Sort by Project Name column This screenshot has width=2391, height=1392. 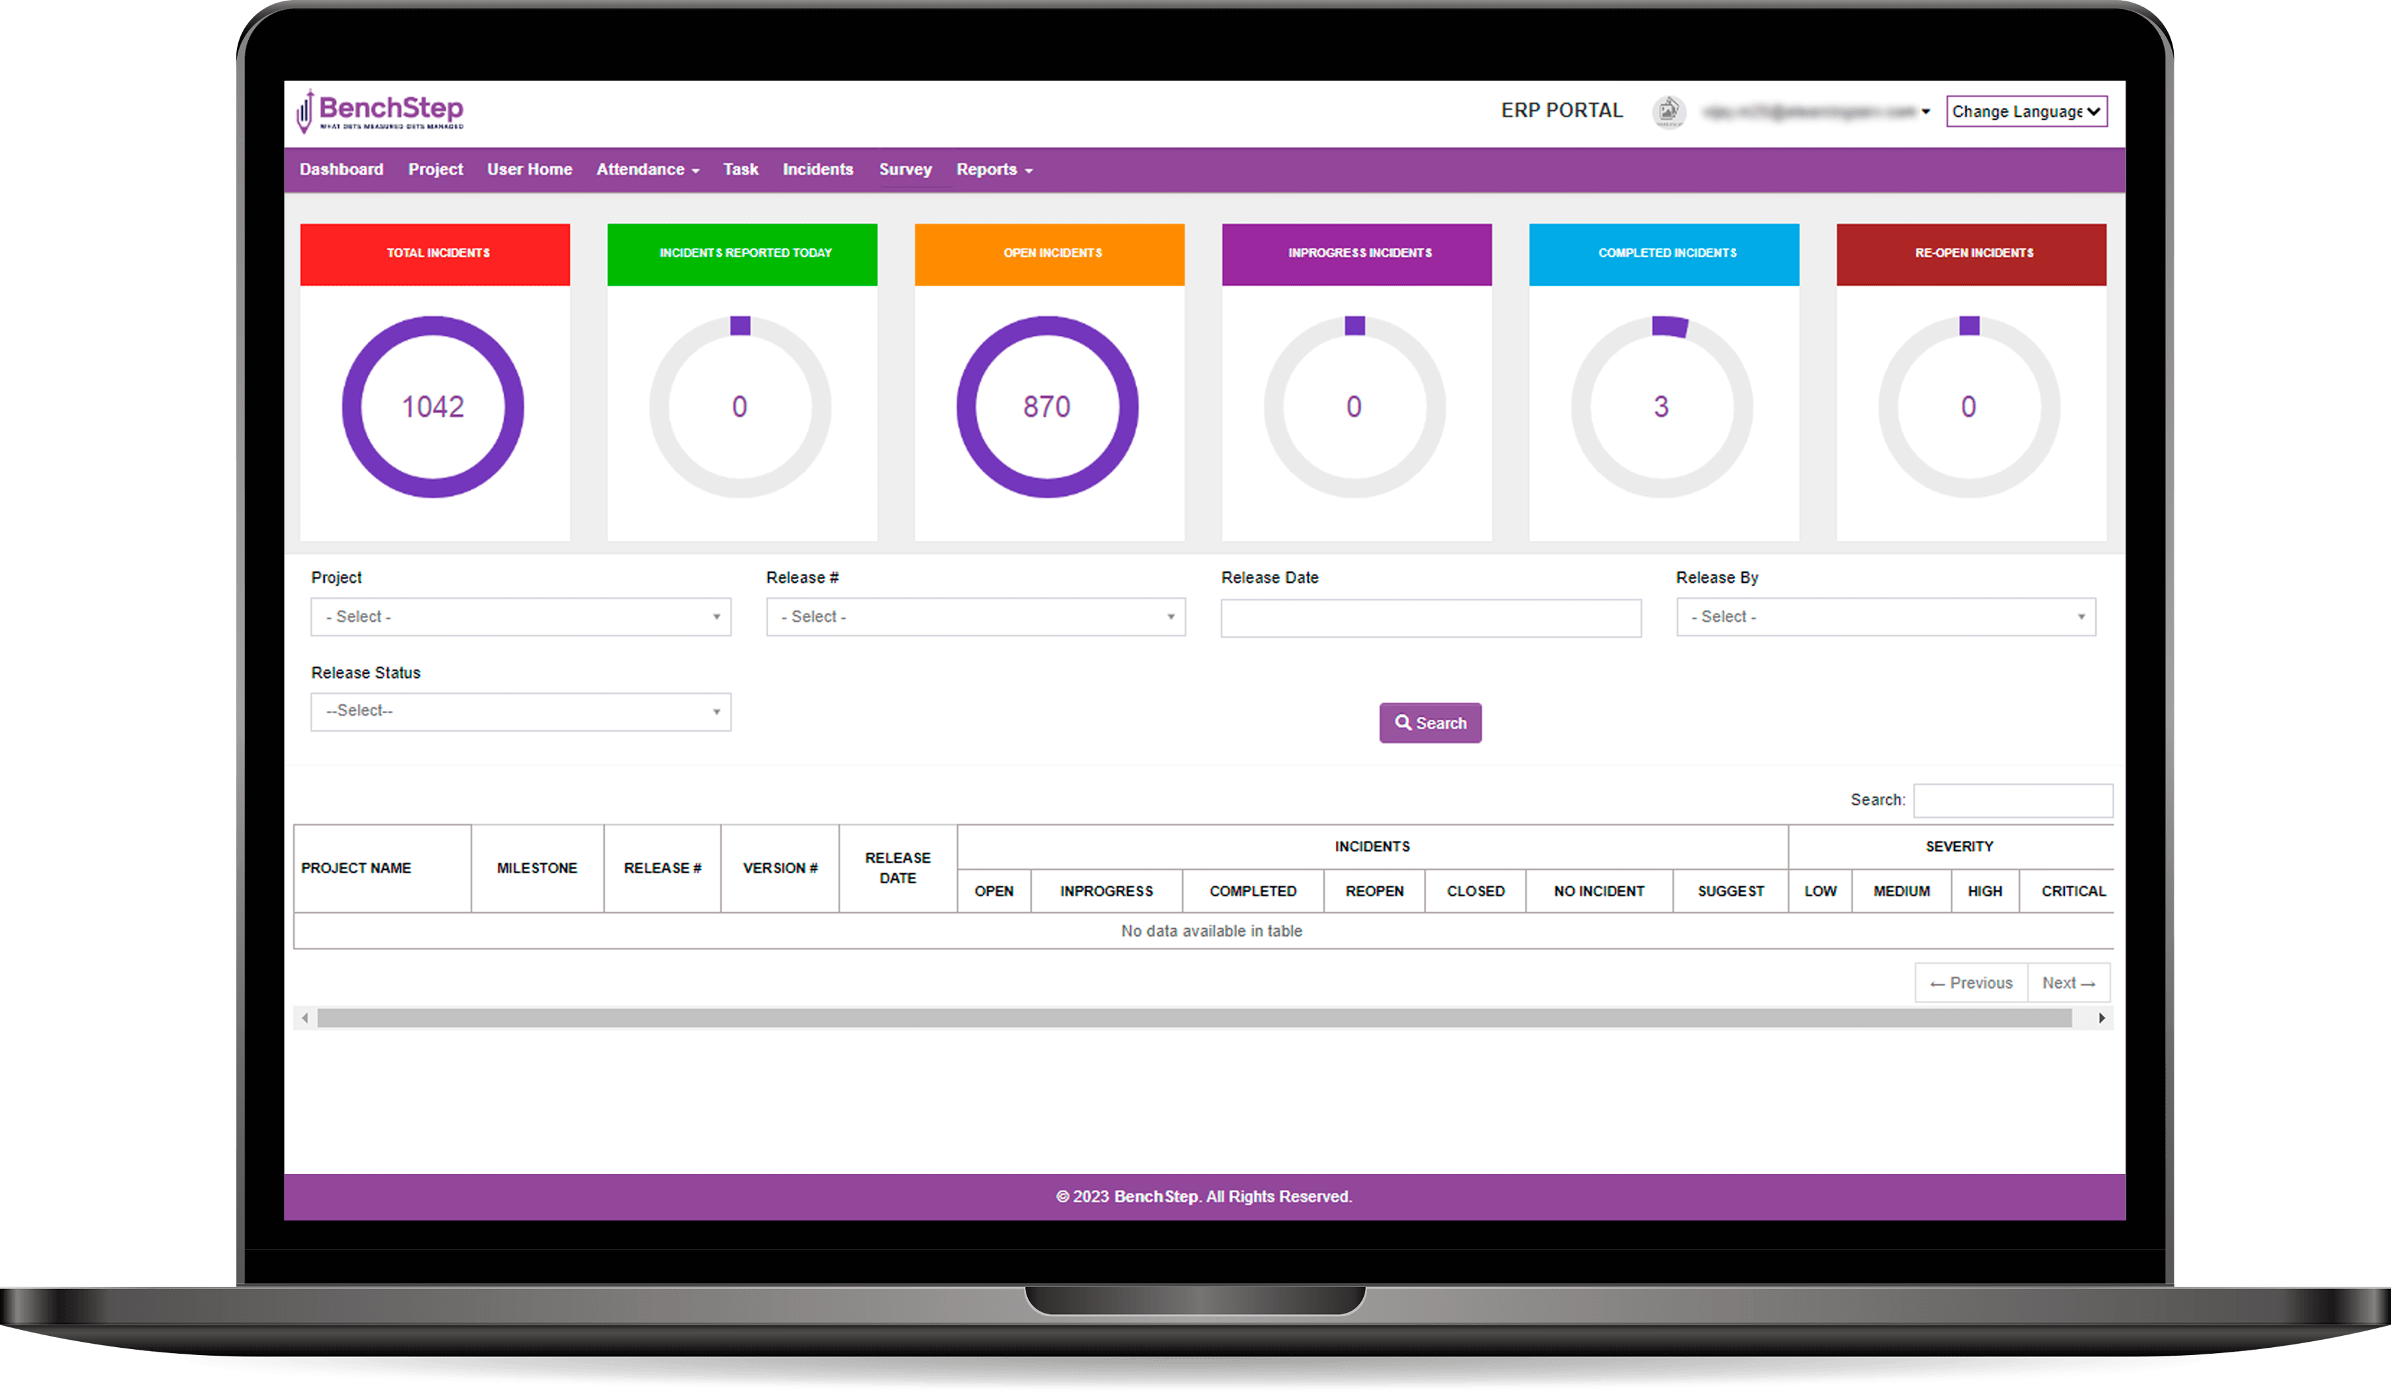(x=382, y=868)
